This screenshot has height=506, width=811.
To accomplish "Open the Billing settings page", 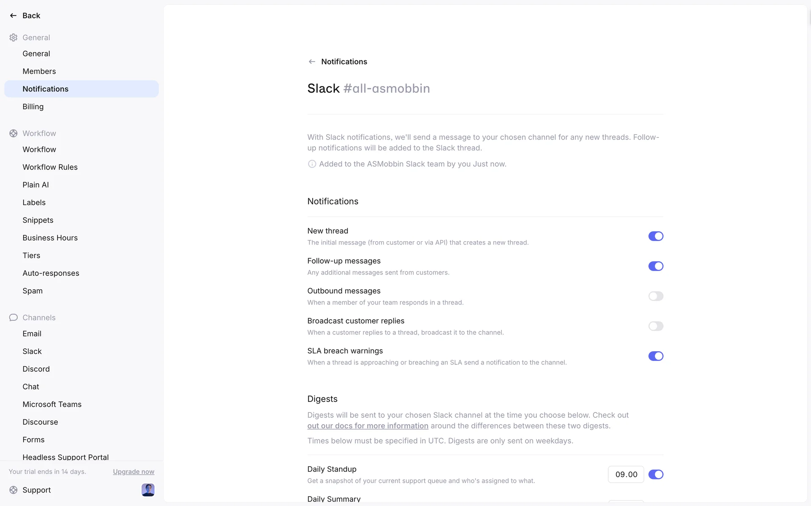I will pos(33,107).
